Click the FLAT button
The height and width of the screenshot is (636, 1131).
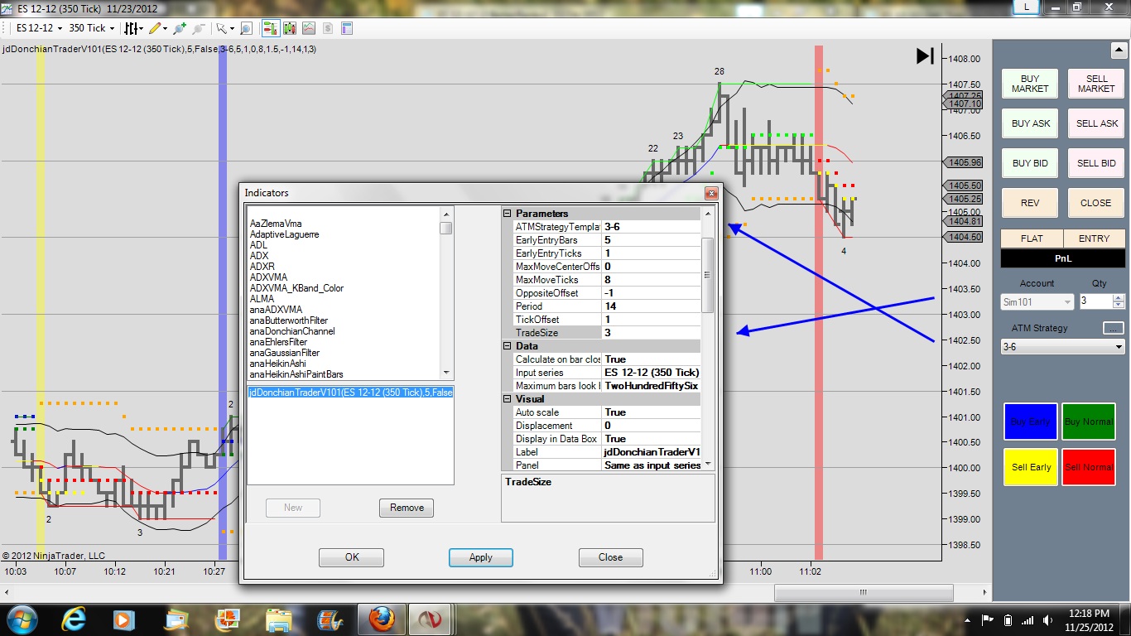pos(1032,238)
